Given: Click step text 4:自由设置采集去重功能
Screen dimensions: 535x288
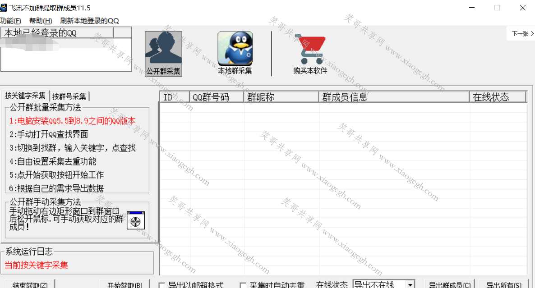Looking at the screenshot, I should 52,161.
